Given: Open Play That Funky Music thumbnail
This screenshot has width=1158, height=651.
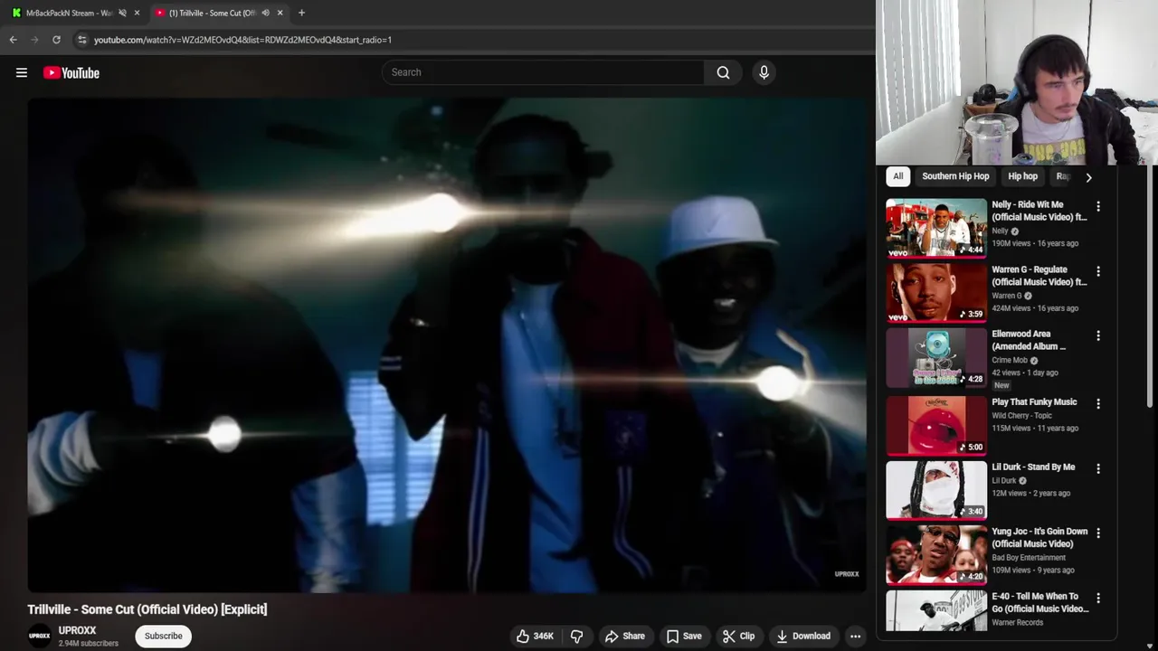Looking at the screenshot, I should [936, 425].
